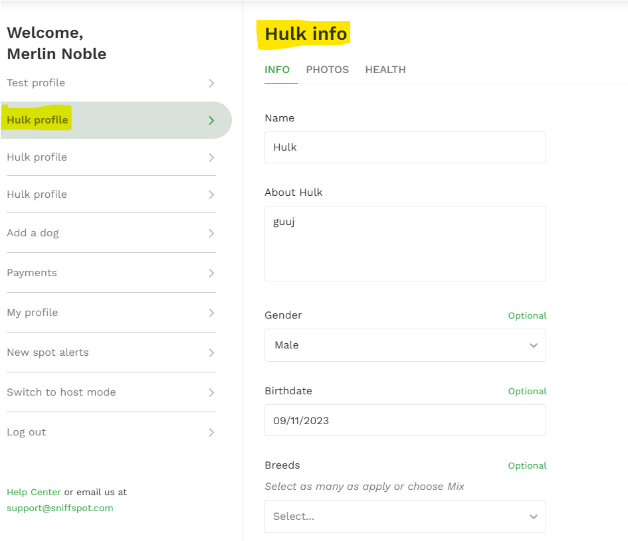Click the chevron beside New spot alerts

[211, 353]
